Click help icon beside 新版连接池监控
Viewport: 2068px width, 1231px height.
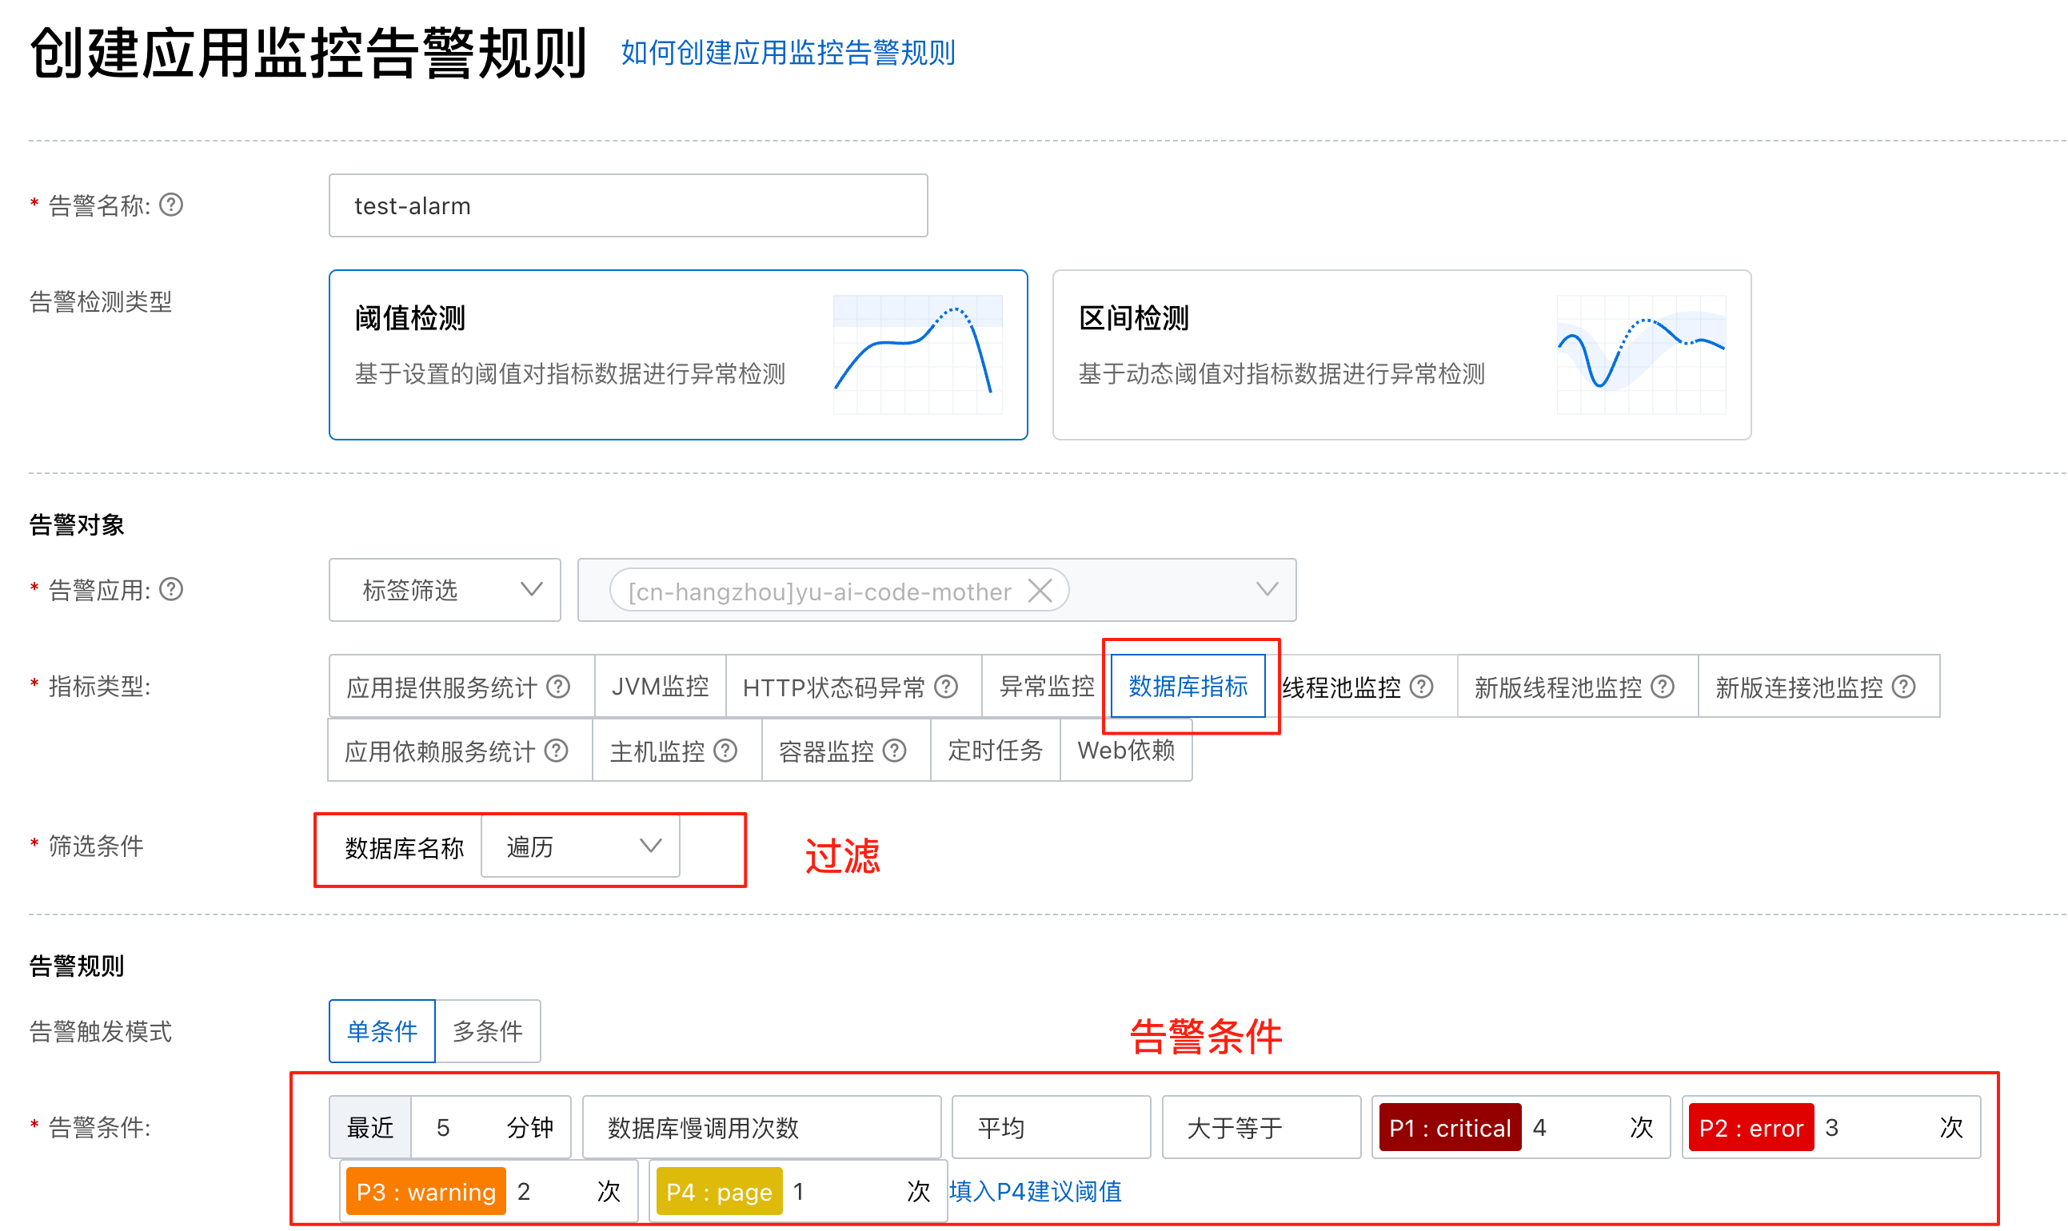coord(1904,687)
